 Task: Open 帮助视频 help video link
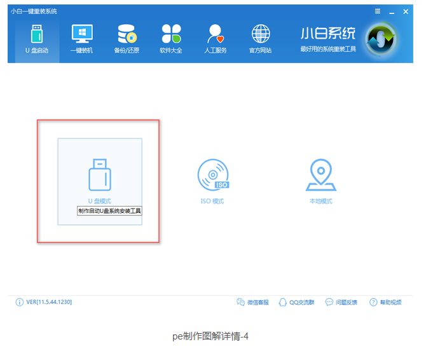pos(385,303)
